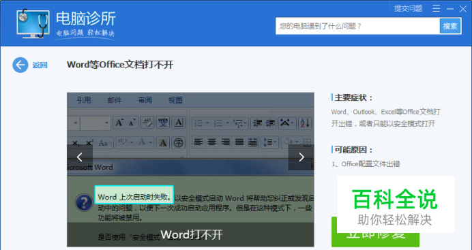Open the hamburger menu icon in title bar
472x250 pixels.
[436, 9]
